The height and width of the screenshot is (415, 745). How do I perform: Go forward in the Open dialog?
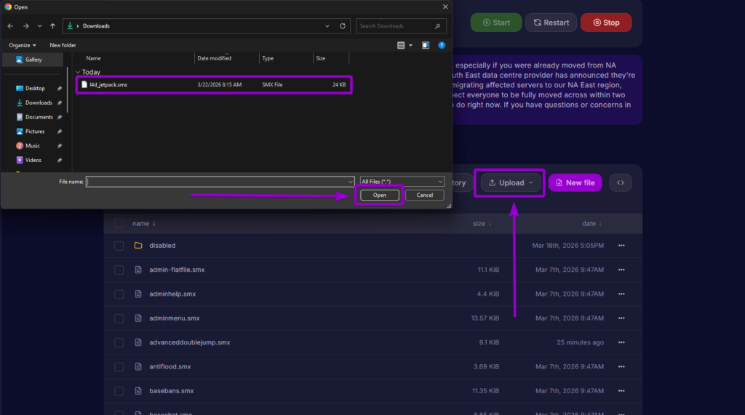coord(25,26)
